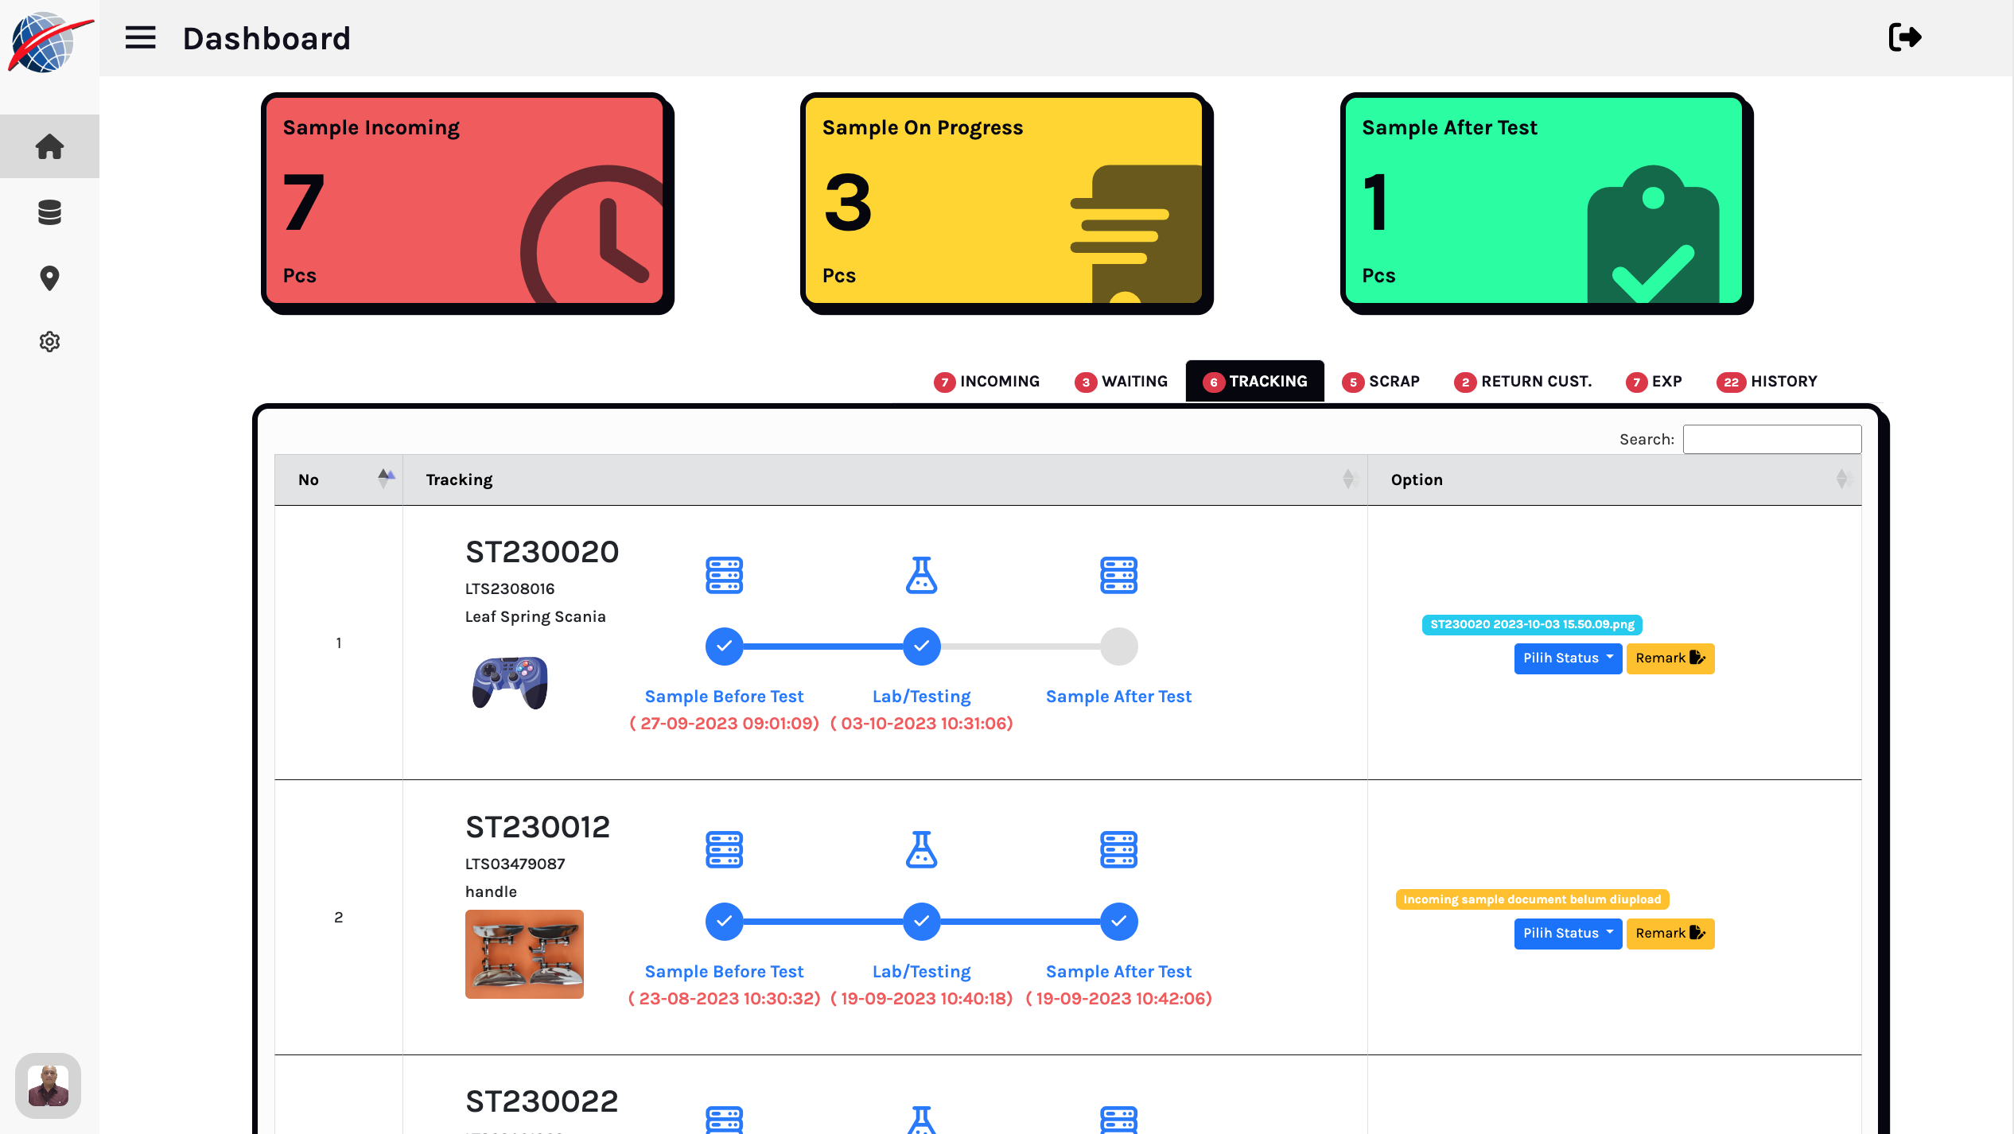
Task: Open the Sample On Progress card
Action: (1006, 202)
